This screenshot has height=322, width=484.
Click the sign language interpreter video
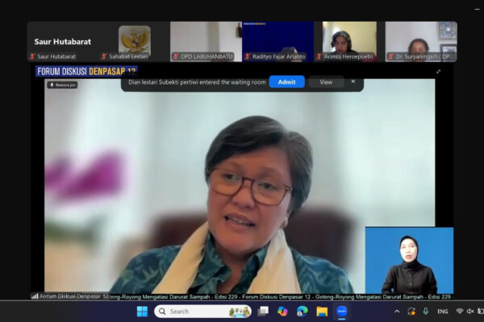pos(409,260)
